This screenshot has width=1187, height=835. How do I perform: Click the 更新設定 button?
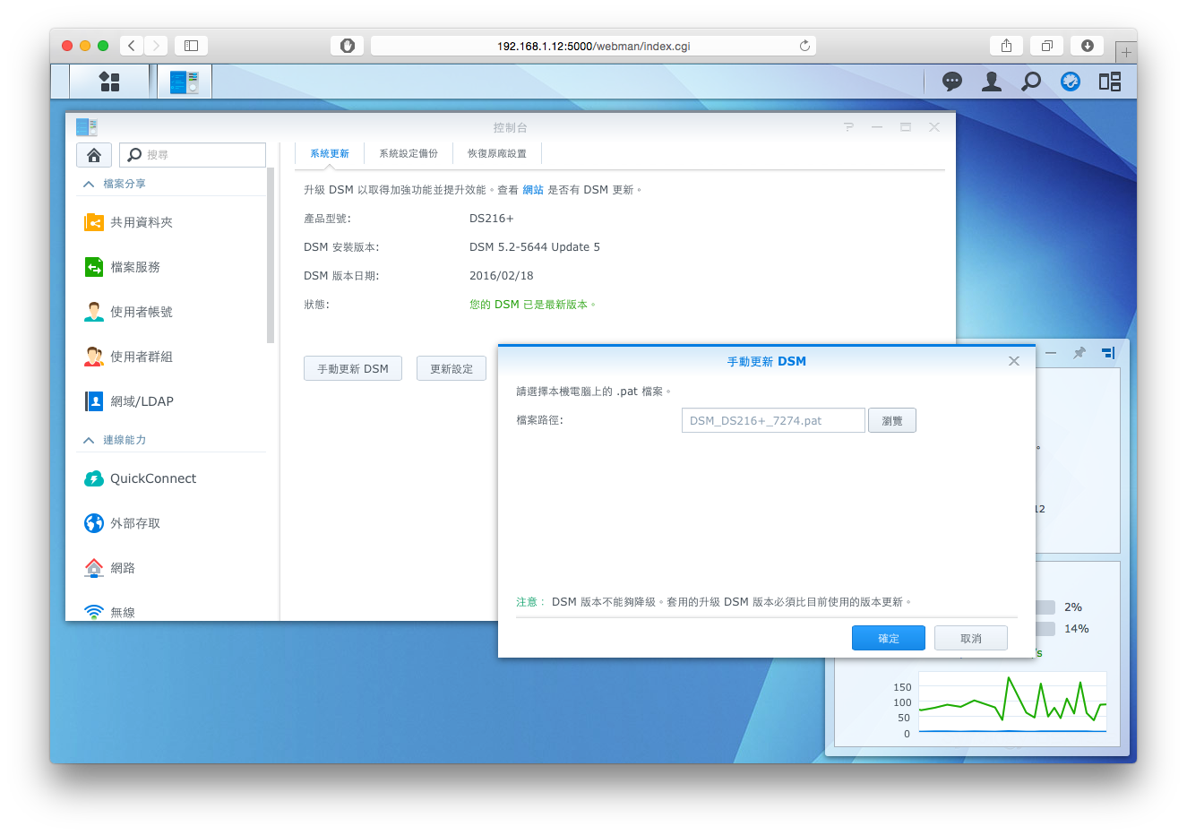(x=452, y=369)
